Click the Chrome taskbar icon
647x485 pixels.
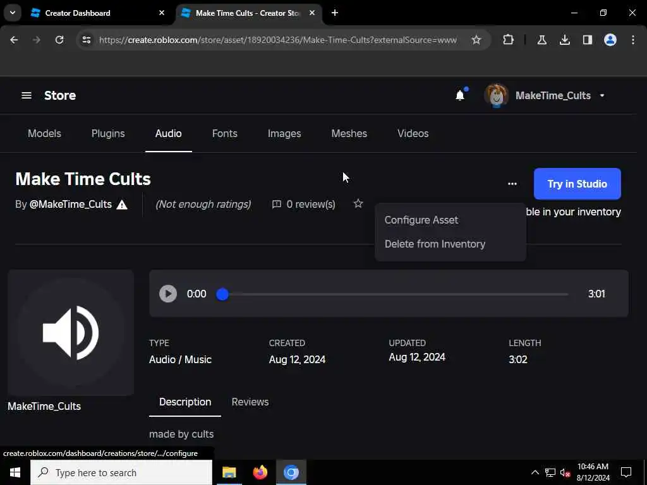click(291, 472)
